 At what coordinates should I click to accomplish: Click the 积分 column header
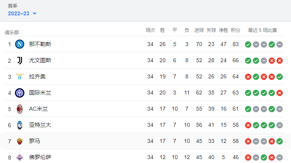(x=236, y=30)
